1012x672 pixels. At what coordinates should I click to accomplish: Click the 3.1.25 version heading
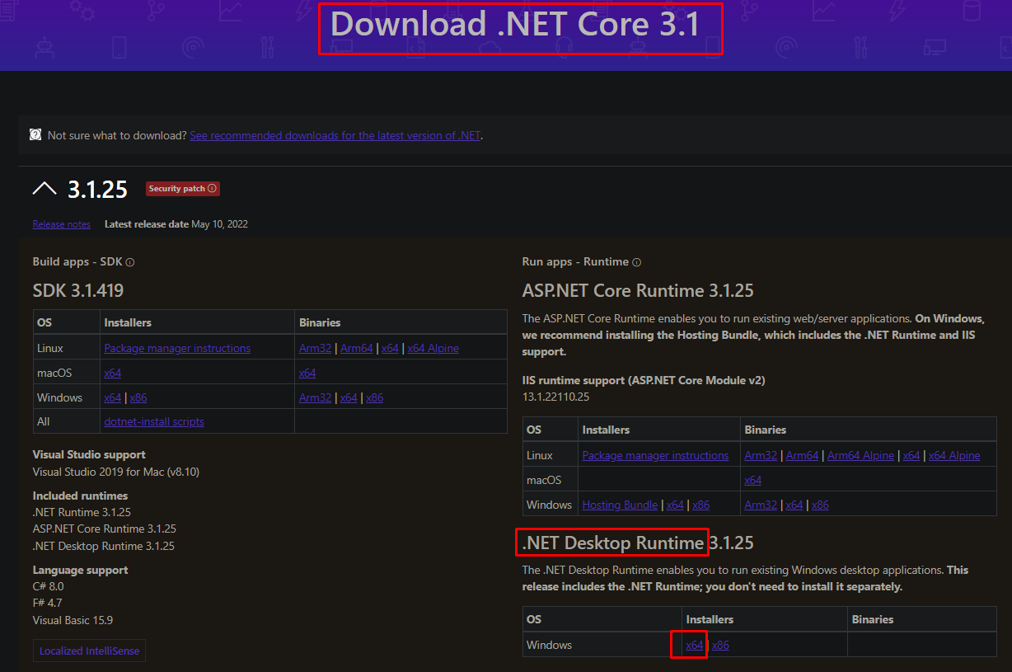[x=97, y=190]
